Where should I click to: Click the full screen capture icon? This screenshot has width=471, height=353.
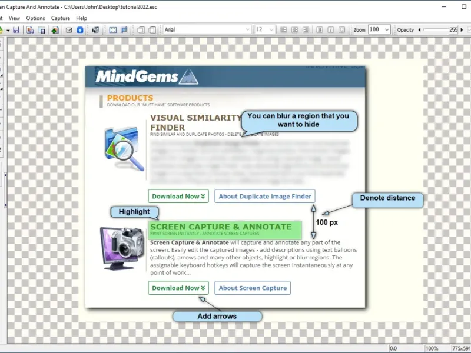113,30
